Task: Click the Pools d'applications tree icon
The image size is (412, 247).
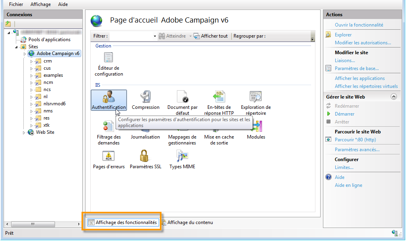Action: click(x=23, y=40)
